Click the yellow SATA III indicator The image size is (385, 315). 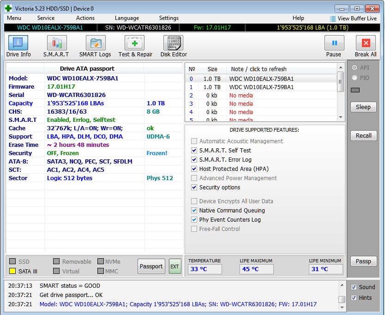coord(12,271)
